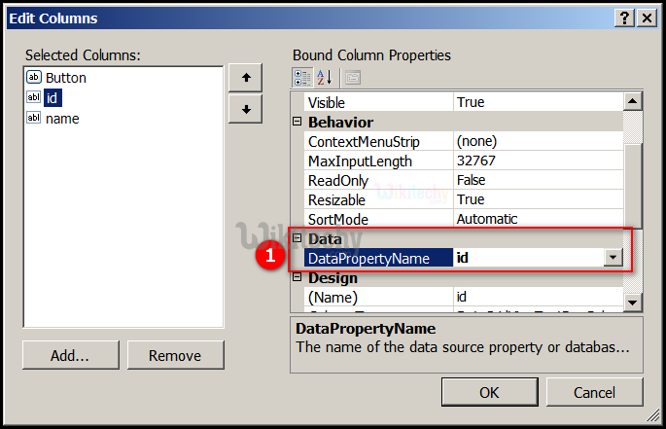666x429 pixels.
Task: Open the DataPropertyName dropdown arrow
Action: point(613,258)
